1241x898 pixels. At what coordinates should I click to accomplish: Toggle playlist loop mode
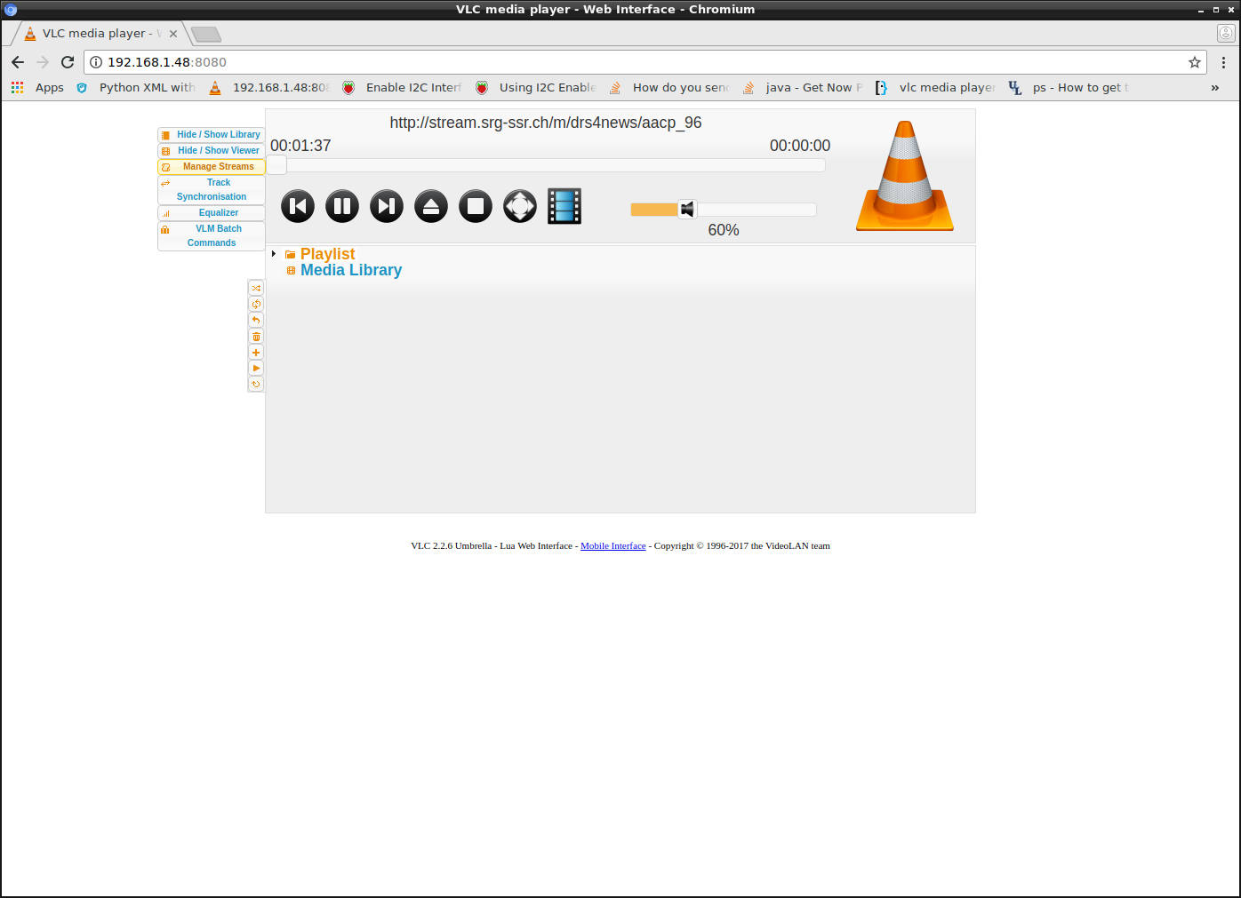coord(256,305)
